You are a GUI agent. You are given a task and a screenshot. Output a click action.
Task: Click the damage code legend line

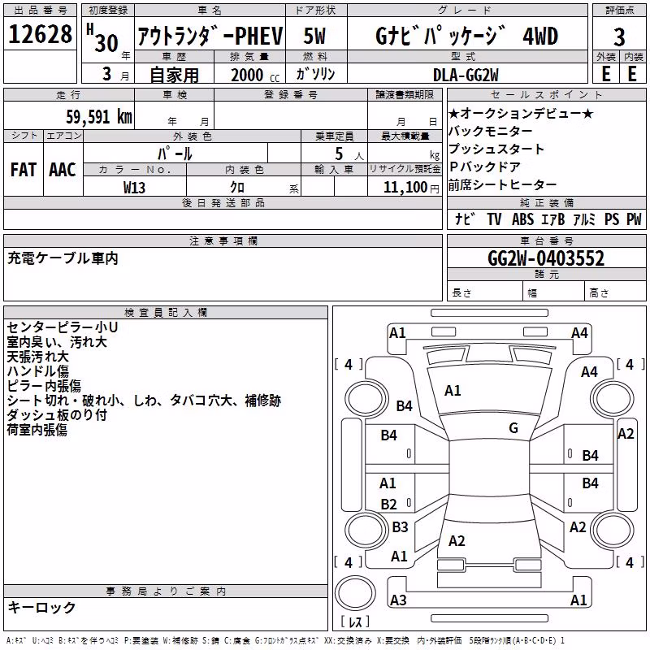(x=286, y=640)
